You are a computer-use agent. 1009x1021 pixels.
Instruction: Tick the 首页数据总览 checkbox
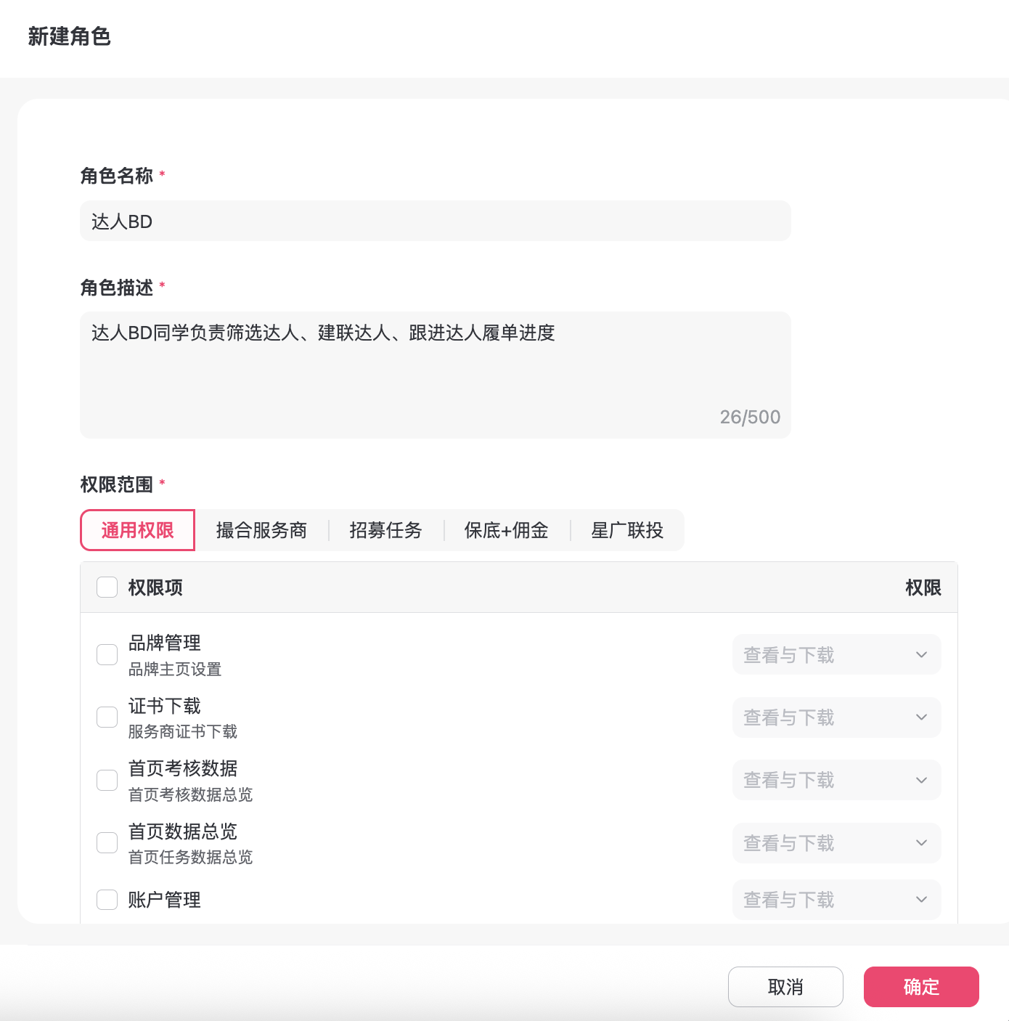pyautogui.click(x=107, y=842)
